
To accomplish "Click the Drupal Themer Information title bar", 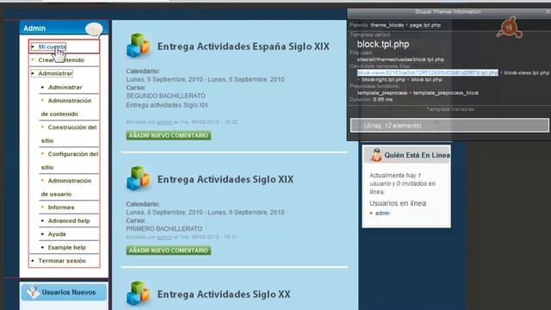I will (x=448, y=11).
